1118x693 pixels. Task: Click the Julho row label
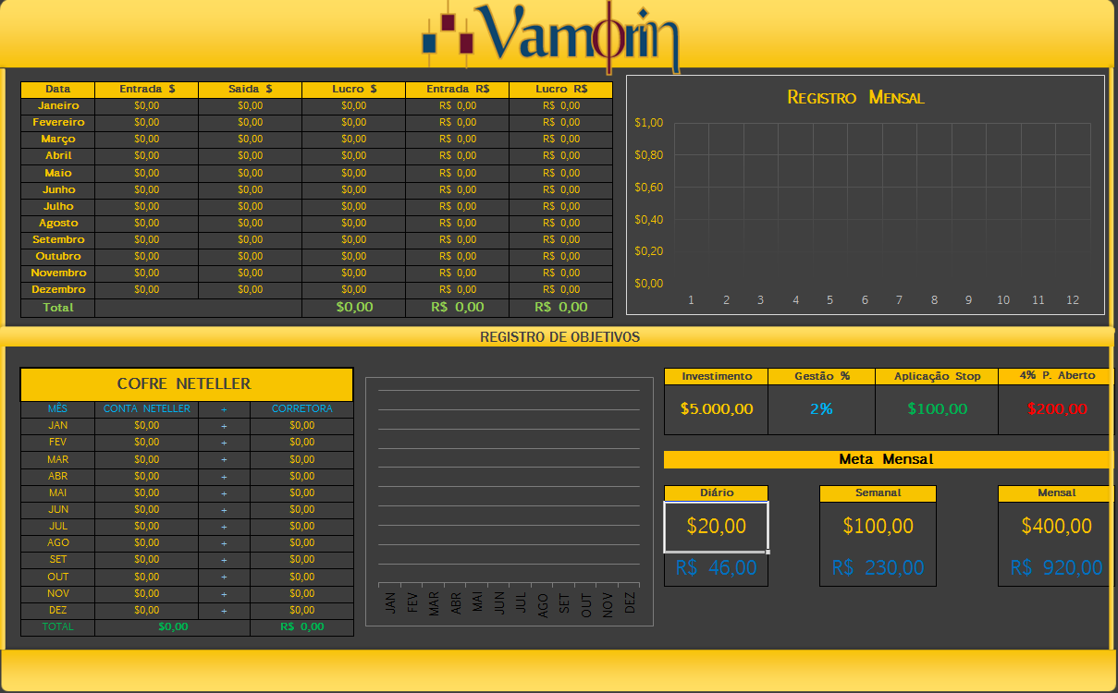(x=58, y=206)
